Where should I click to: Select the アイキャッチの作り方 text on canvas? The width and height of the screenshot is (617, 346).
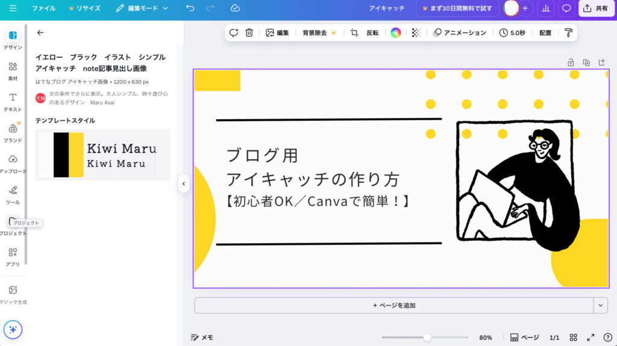[313, 179]
